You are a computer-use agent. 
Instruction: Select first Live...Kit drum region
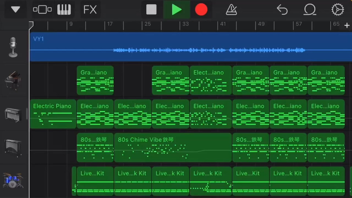click(95, 181)
